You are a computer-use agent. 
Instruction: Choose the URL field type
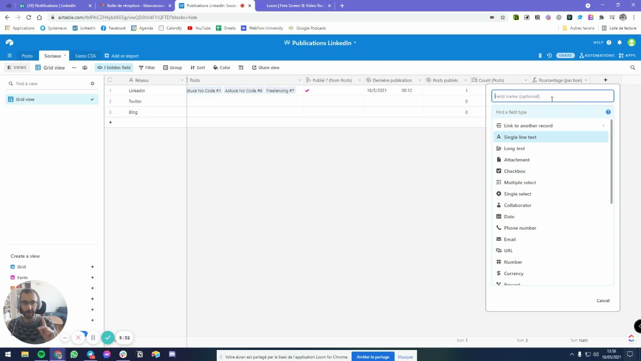click(551, 251)
